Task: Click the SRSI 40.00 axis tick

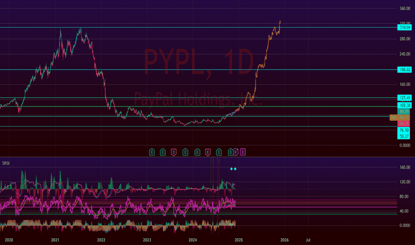Action: pyautogui.click(x=405, y=211)
